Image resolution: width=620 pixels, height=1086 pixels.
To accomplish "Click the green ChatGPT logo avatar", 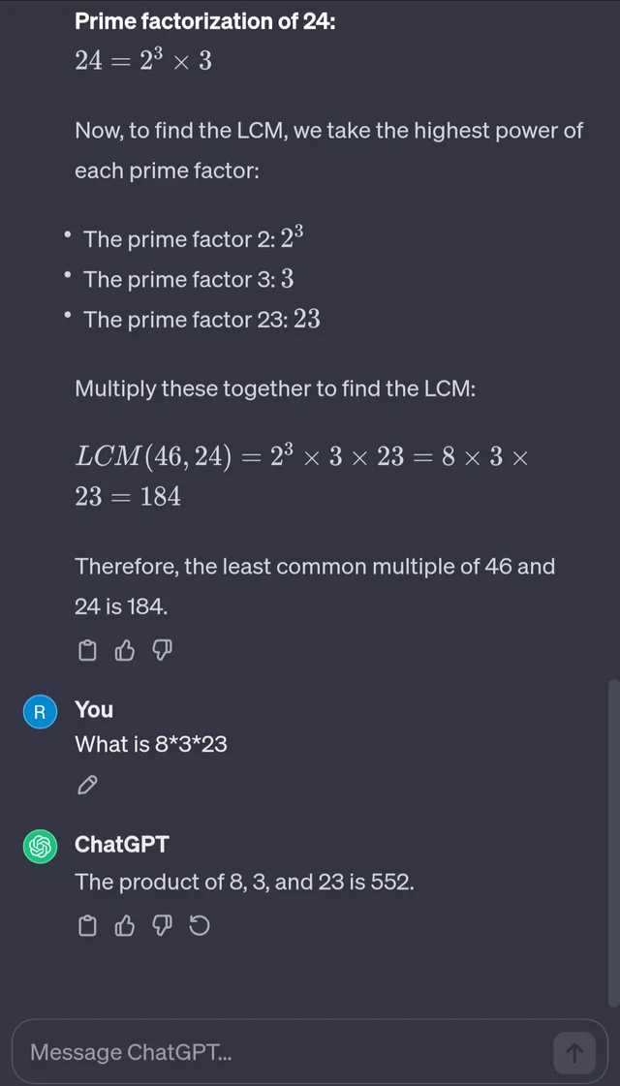I will pos(40,846).
